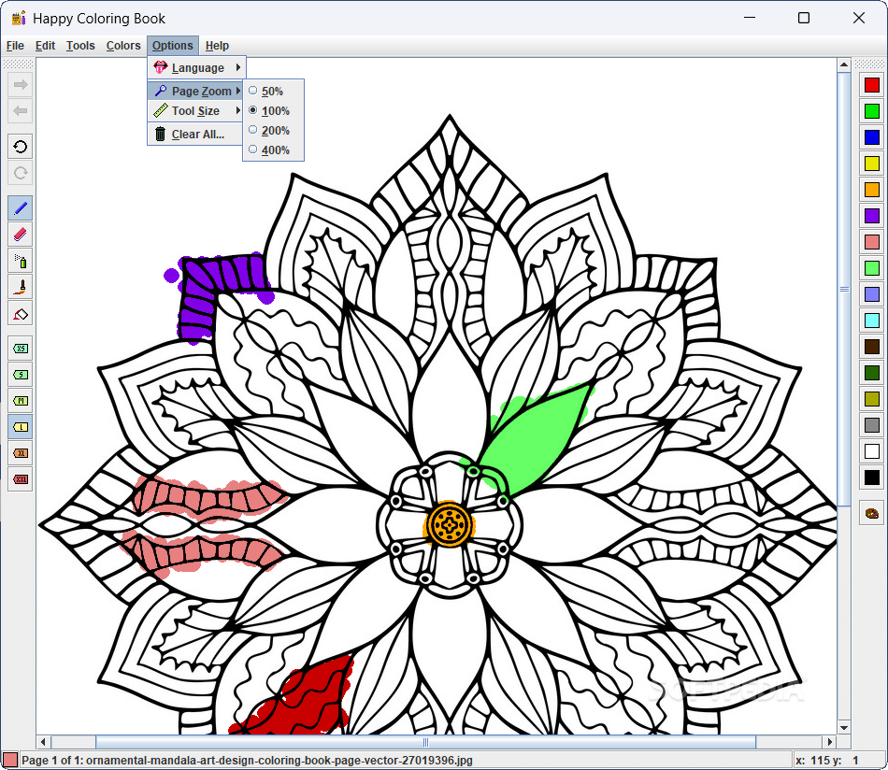Image resolution: width=888 pixels, height=770 pixels.
Task: Select the Eraser tool
Action: [21, 235]
